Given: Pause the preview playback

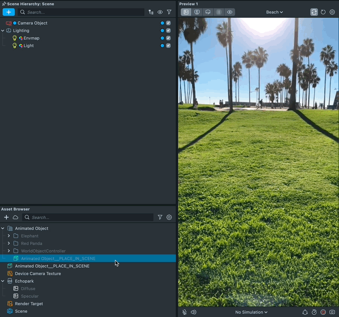Looking at the screenshot, I should tap(218, 12).
